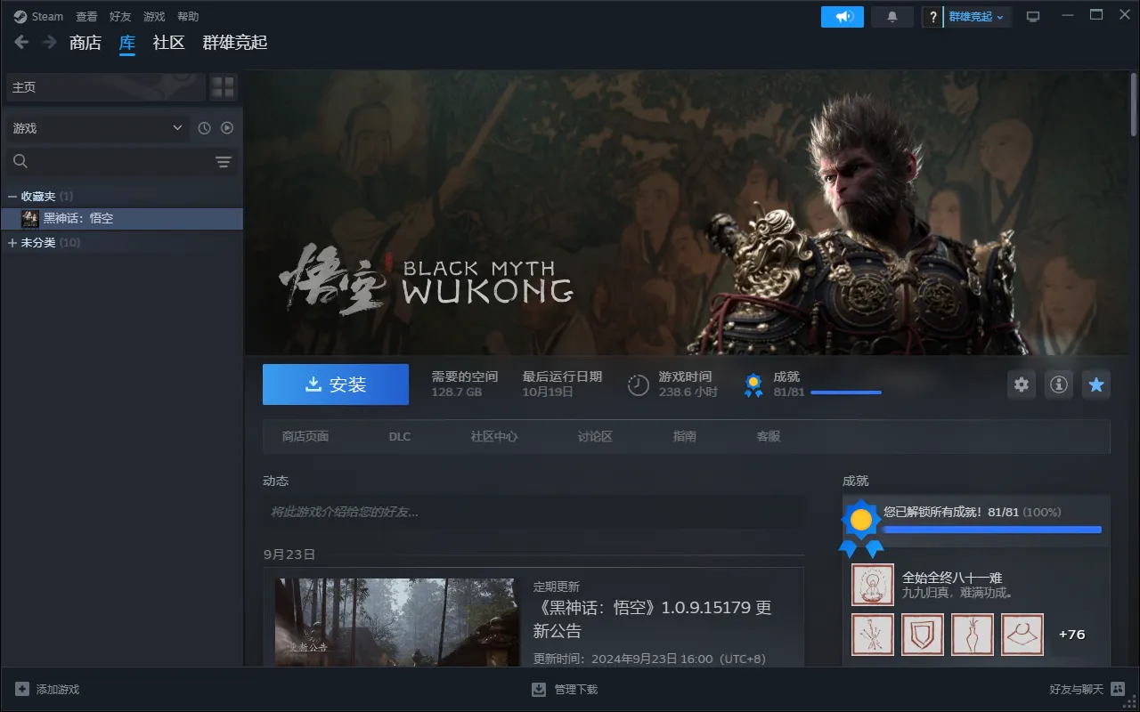Click the announcements megaphone icon
This screenshot has width=1140, height=712.
point(842,17)
